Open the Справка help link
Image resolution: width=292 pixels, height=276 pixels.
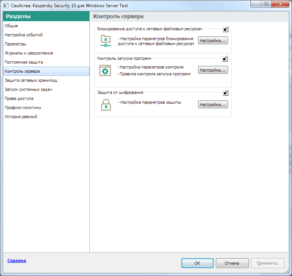17,260
